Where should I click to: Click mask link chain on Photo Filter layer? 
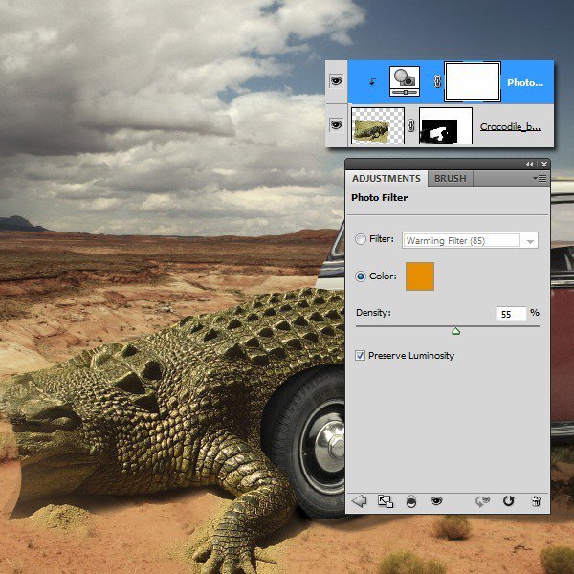[437, 81]
